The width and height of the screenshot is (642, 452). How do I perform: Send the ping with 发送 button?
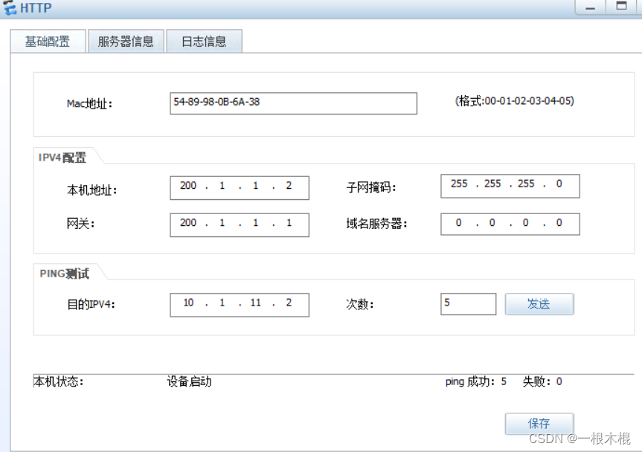click(539, 304)
